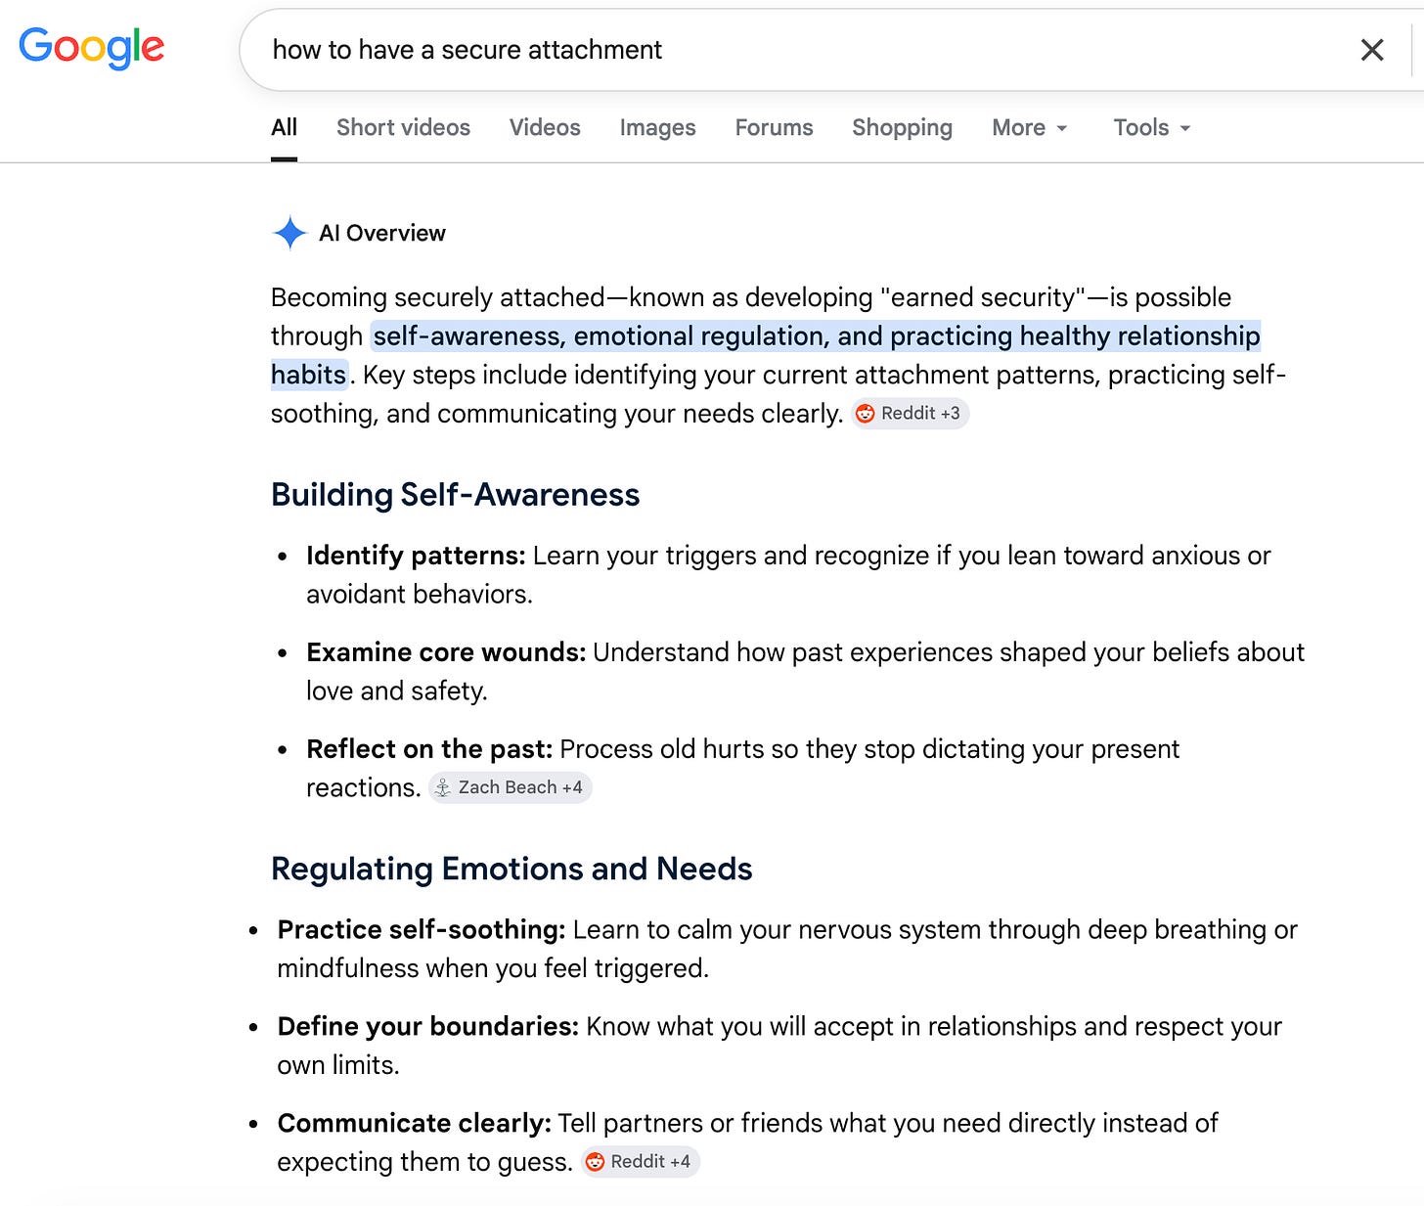Click the Regulating Emotions and Needs heading
The width and height of the screenshot is (1424, 1206).
click(x=512, y=870)
